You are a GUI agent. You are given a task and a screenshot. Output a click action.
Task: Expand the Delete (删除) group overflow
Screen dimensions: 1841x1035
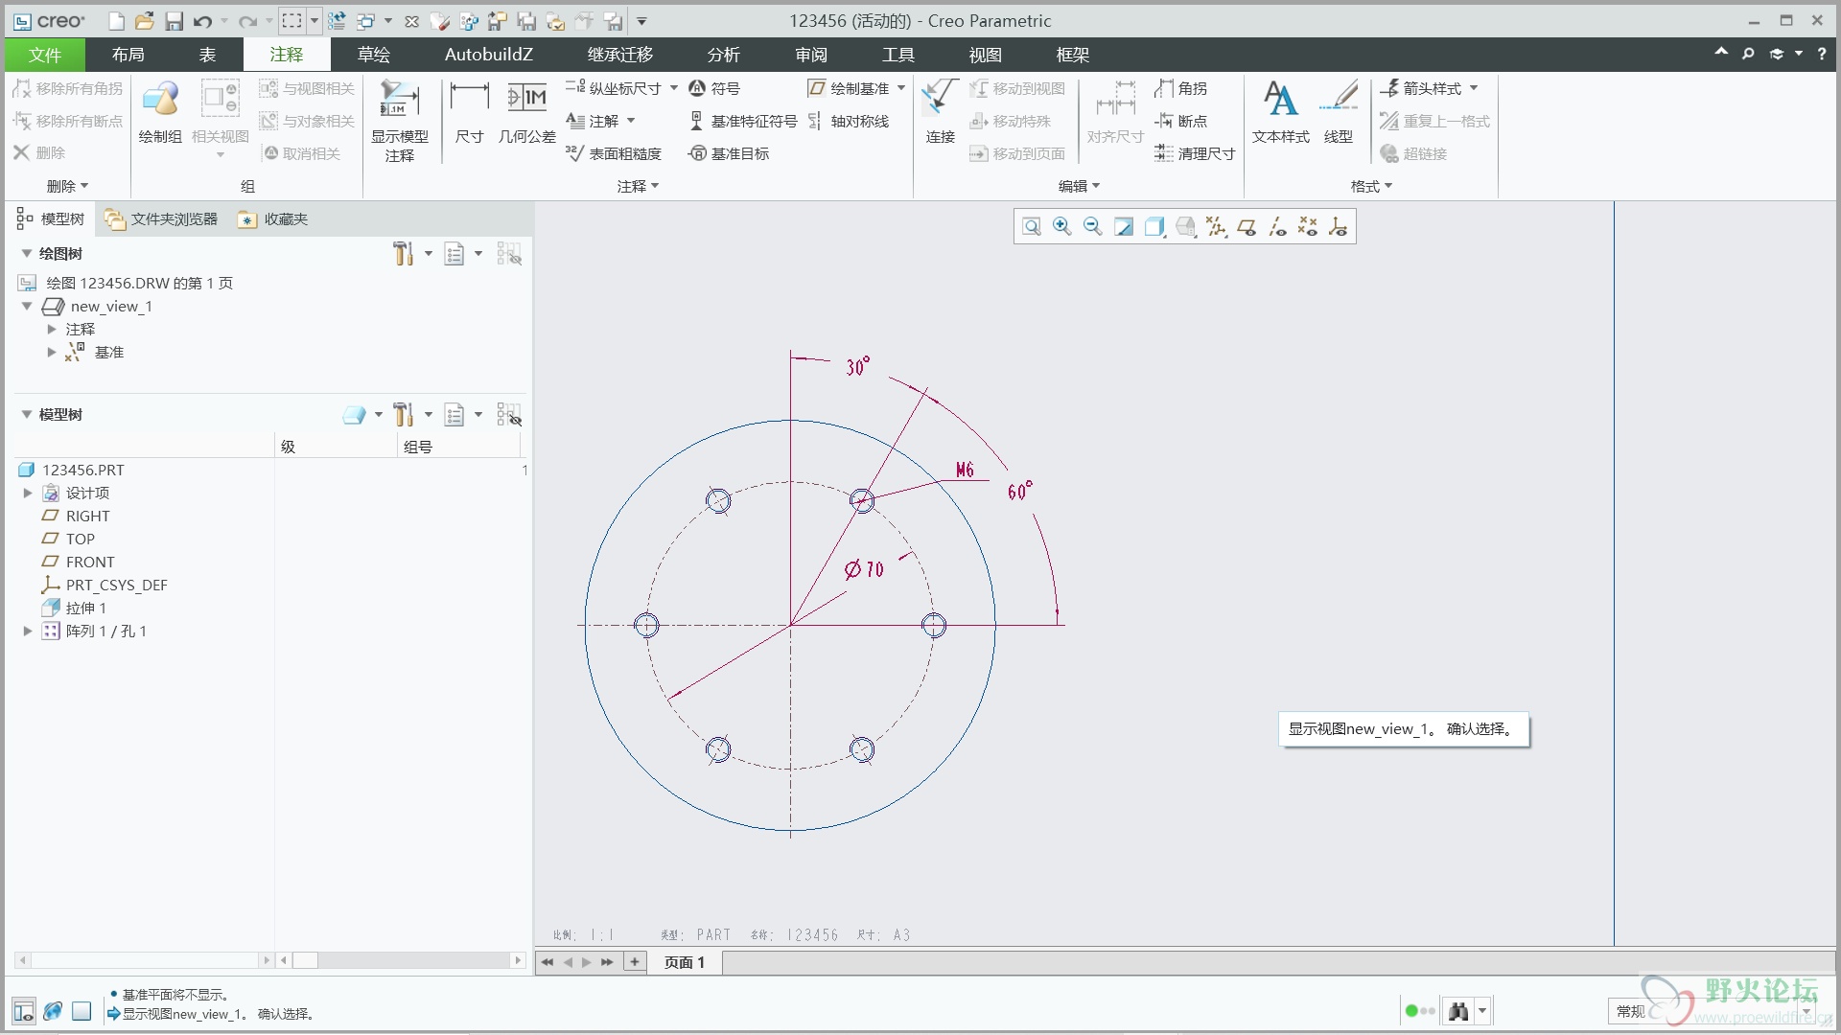pyautogui.click(x=68, y=186)
